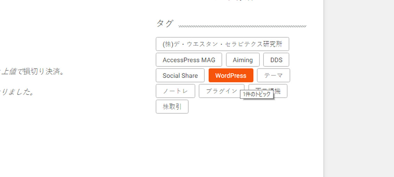Click the DDS tag button
The image size is (394, 177).
[276, 60]
